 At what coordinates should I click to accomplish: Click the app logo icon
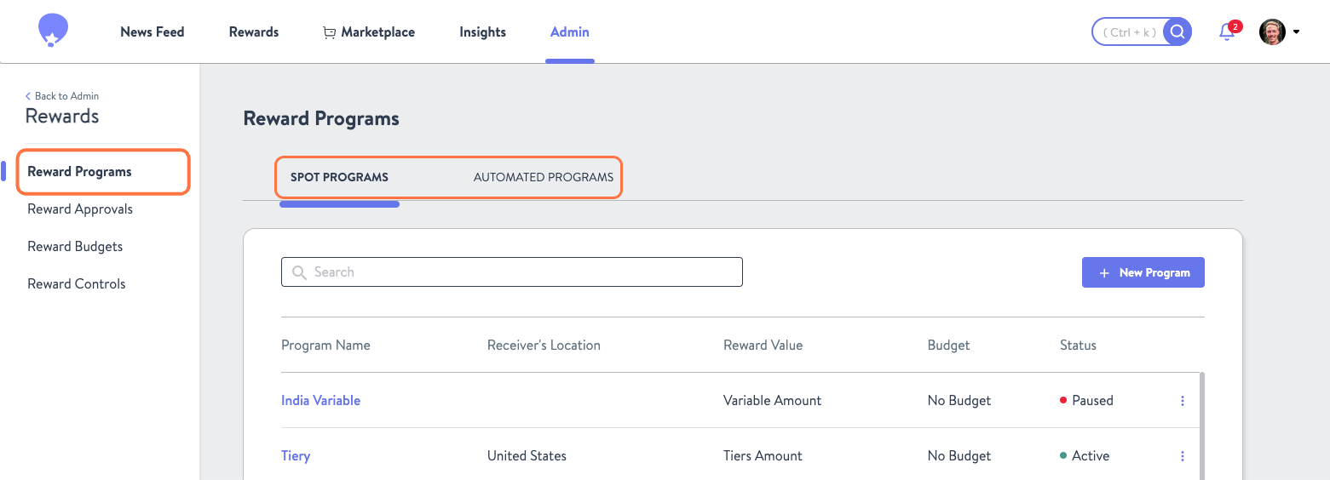point(53,31)
